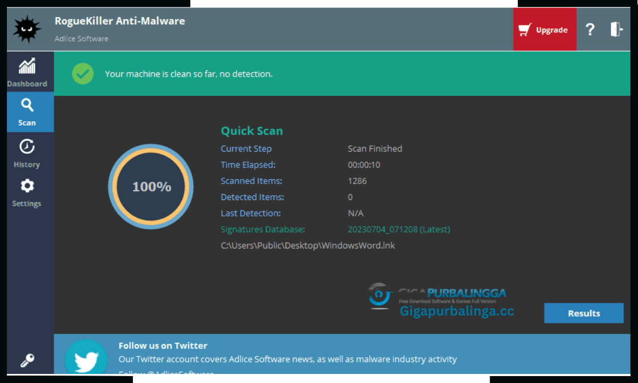This screenshot has height=383, width=638.
Task: Click the Last Detection label
Action: point(250,213)
